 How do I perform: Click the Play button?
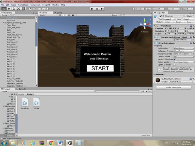92,9
